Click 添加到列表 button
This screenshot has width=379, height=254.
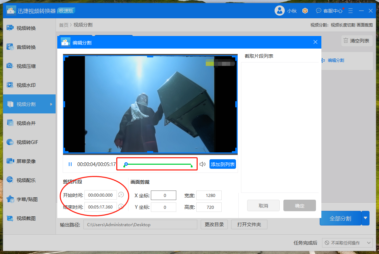223,164
